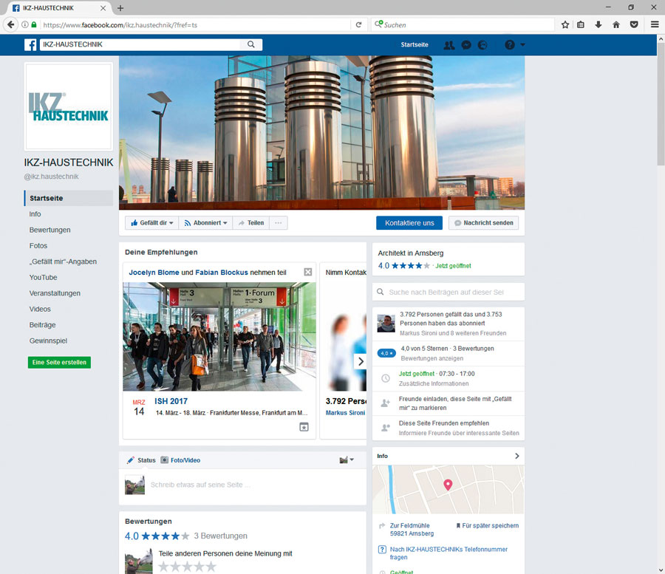Image resolution: width=665 pixels, height=574 pixels.
Task: Click Nachricht senden button
Action: pyautogui.click(x=483, y=223)
